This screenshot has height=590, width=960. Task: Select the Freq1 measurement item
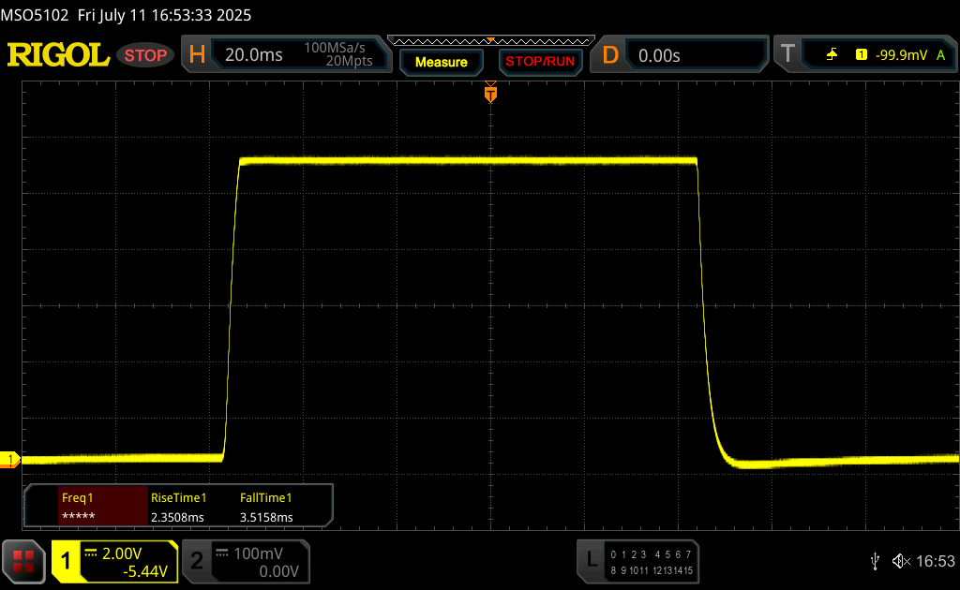103,507
